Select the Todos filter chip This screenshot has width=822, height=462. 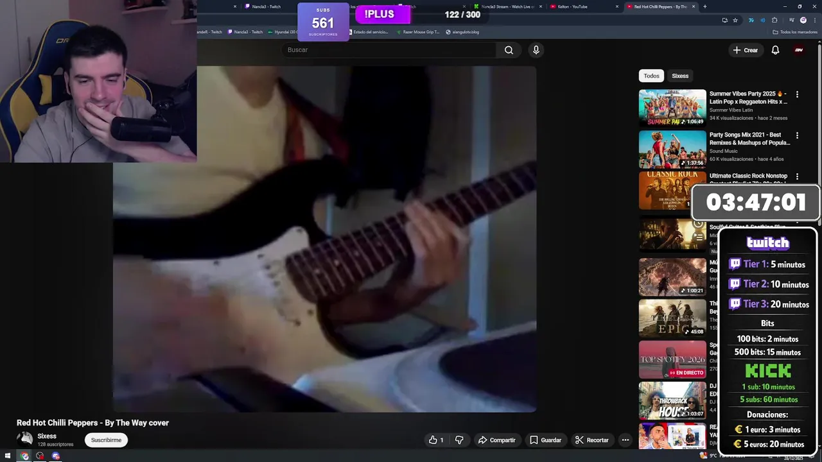coord(651,76)
